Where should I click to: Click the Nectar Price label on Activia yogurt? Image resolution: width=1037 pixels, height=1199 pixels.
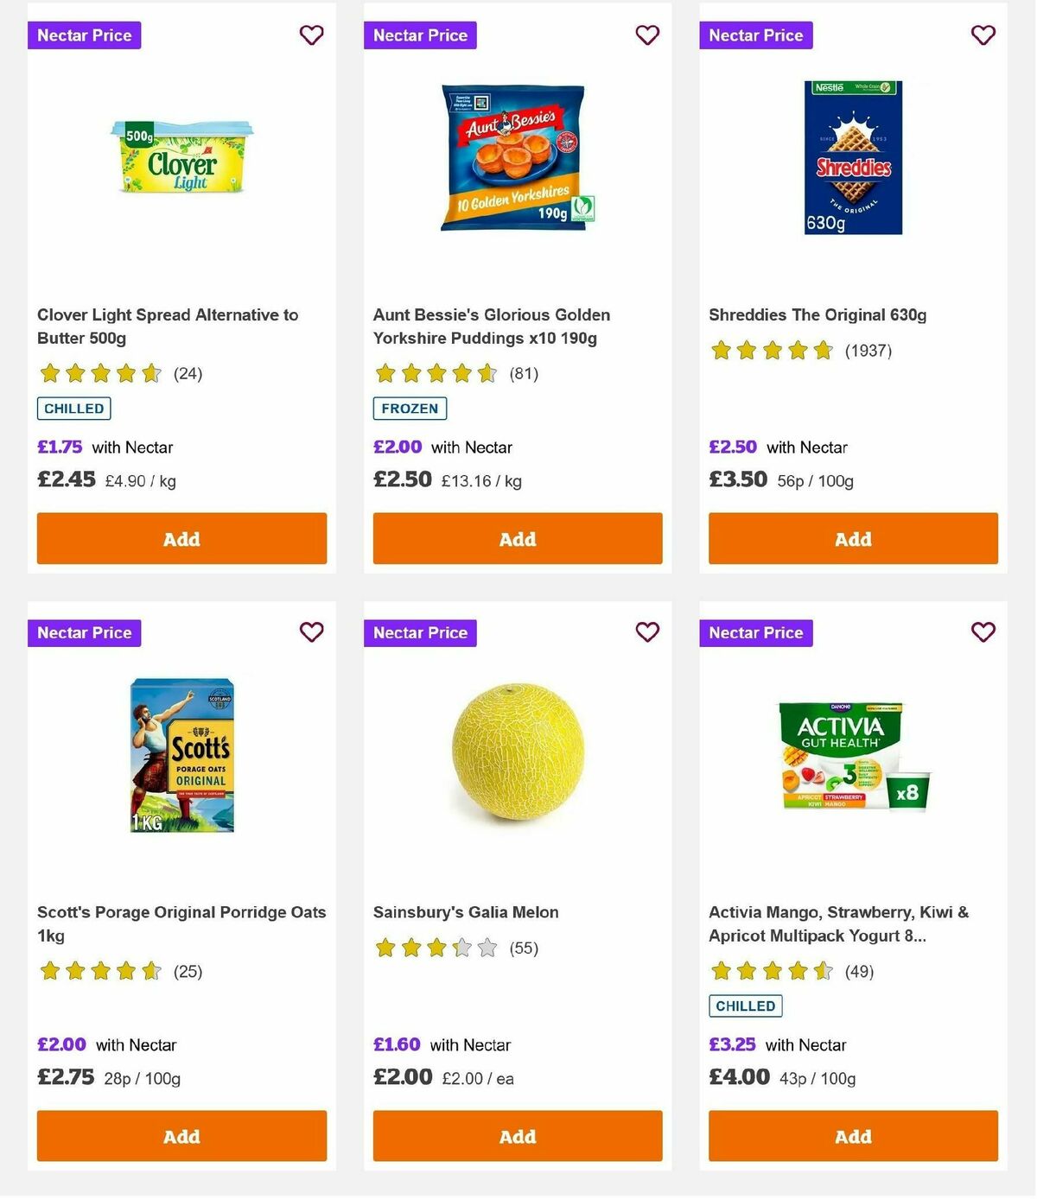(755, 632)
